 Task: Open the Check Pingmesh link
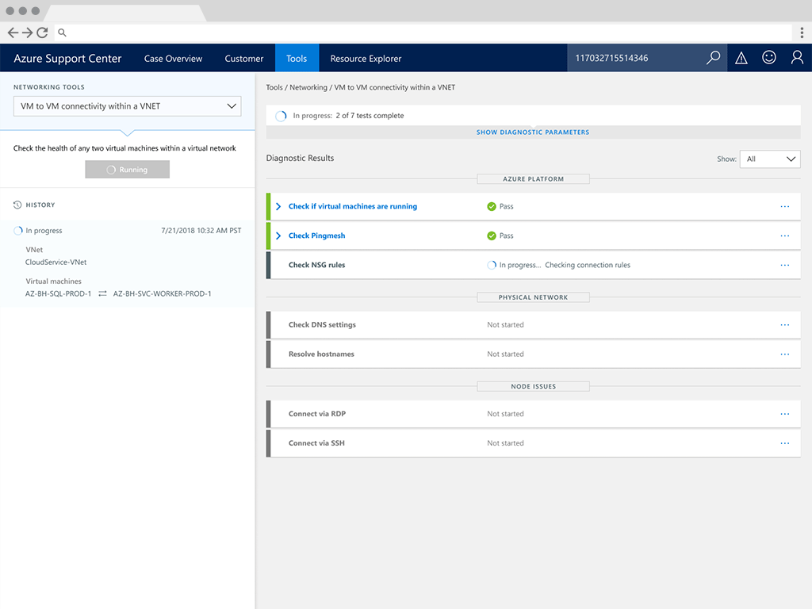click(316, 236)
